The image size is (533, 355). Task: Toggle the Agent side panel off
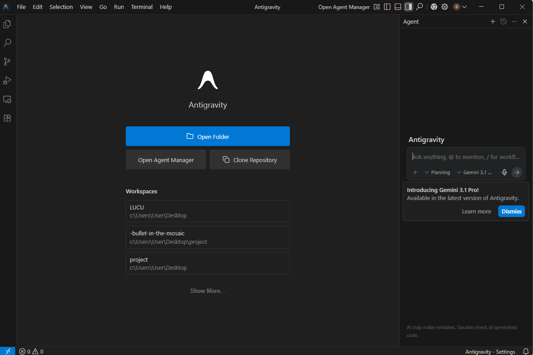(408, 7)
